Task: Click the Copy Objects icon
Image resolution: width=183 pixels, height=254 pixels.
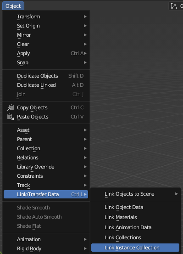Action: [11, 108]
